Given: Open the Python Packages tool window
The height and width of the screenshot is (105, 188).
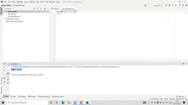Looking at the screenshot, I should tap(44, 97).
